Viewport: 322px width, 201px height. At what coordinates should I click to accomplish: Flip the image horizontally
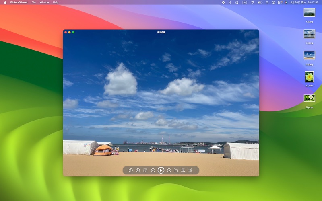click(x=190, y=170)
